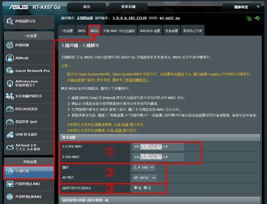Select 是 radio for 连接列表中的访问点
This screenshot has width=267, height=204.
pyautogui.click(x=136, y=188)
